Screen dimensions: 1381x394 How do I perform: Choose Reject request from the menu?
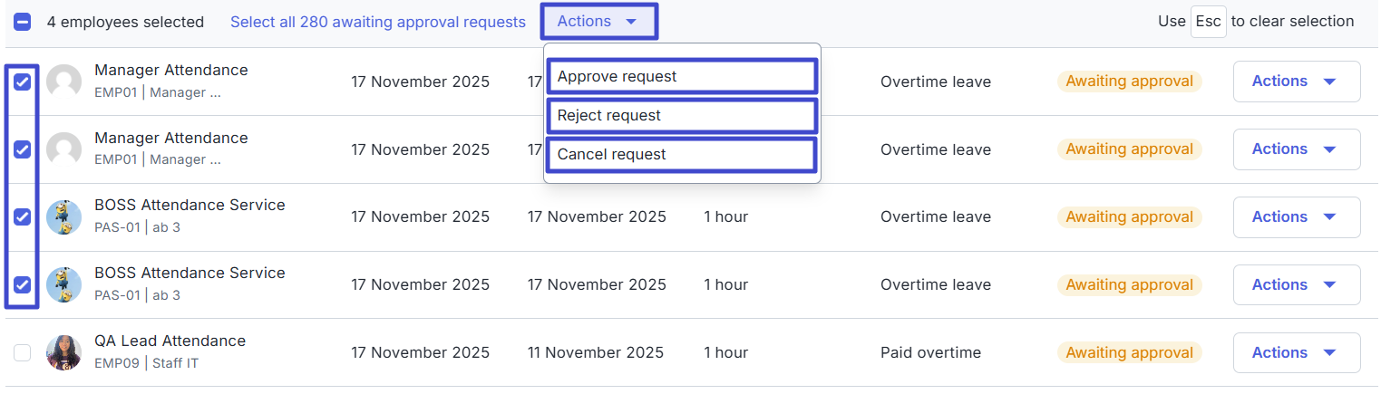(682, 116)
